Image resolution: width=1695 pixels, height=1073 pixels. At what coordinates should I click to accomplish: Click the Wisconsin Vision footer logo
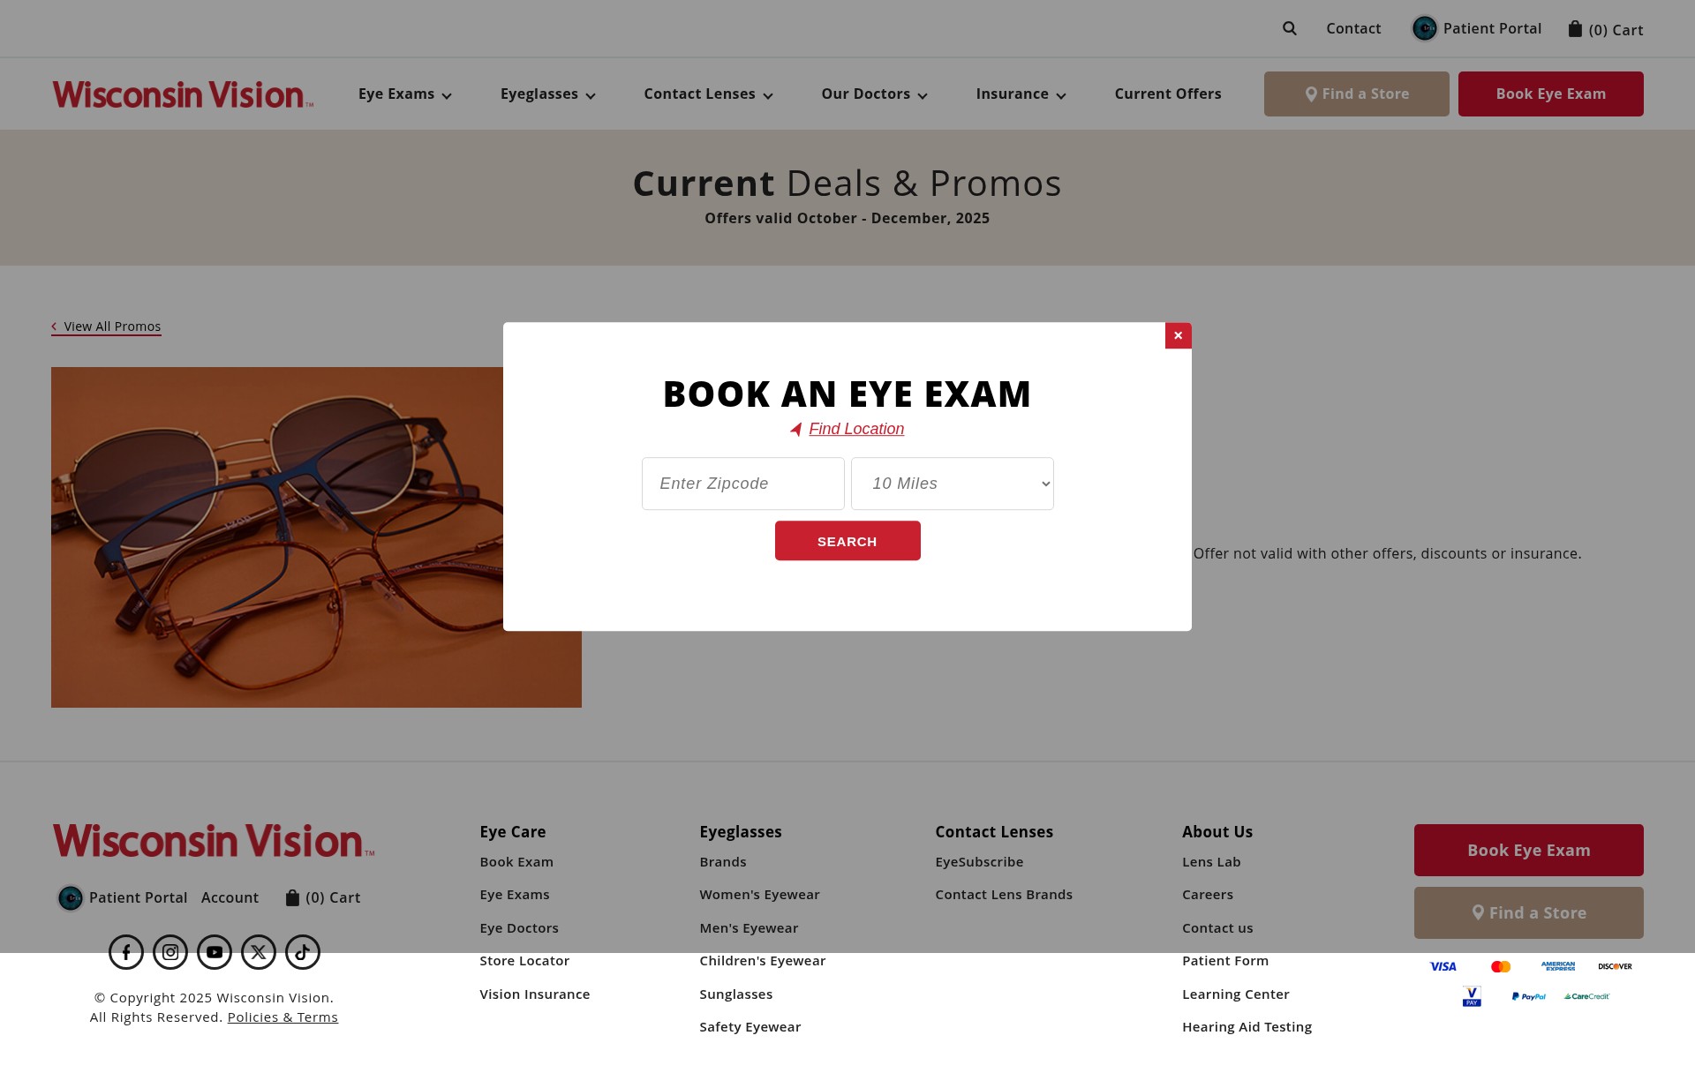214,841
